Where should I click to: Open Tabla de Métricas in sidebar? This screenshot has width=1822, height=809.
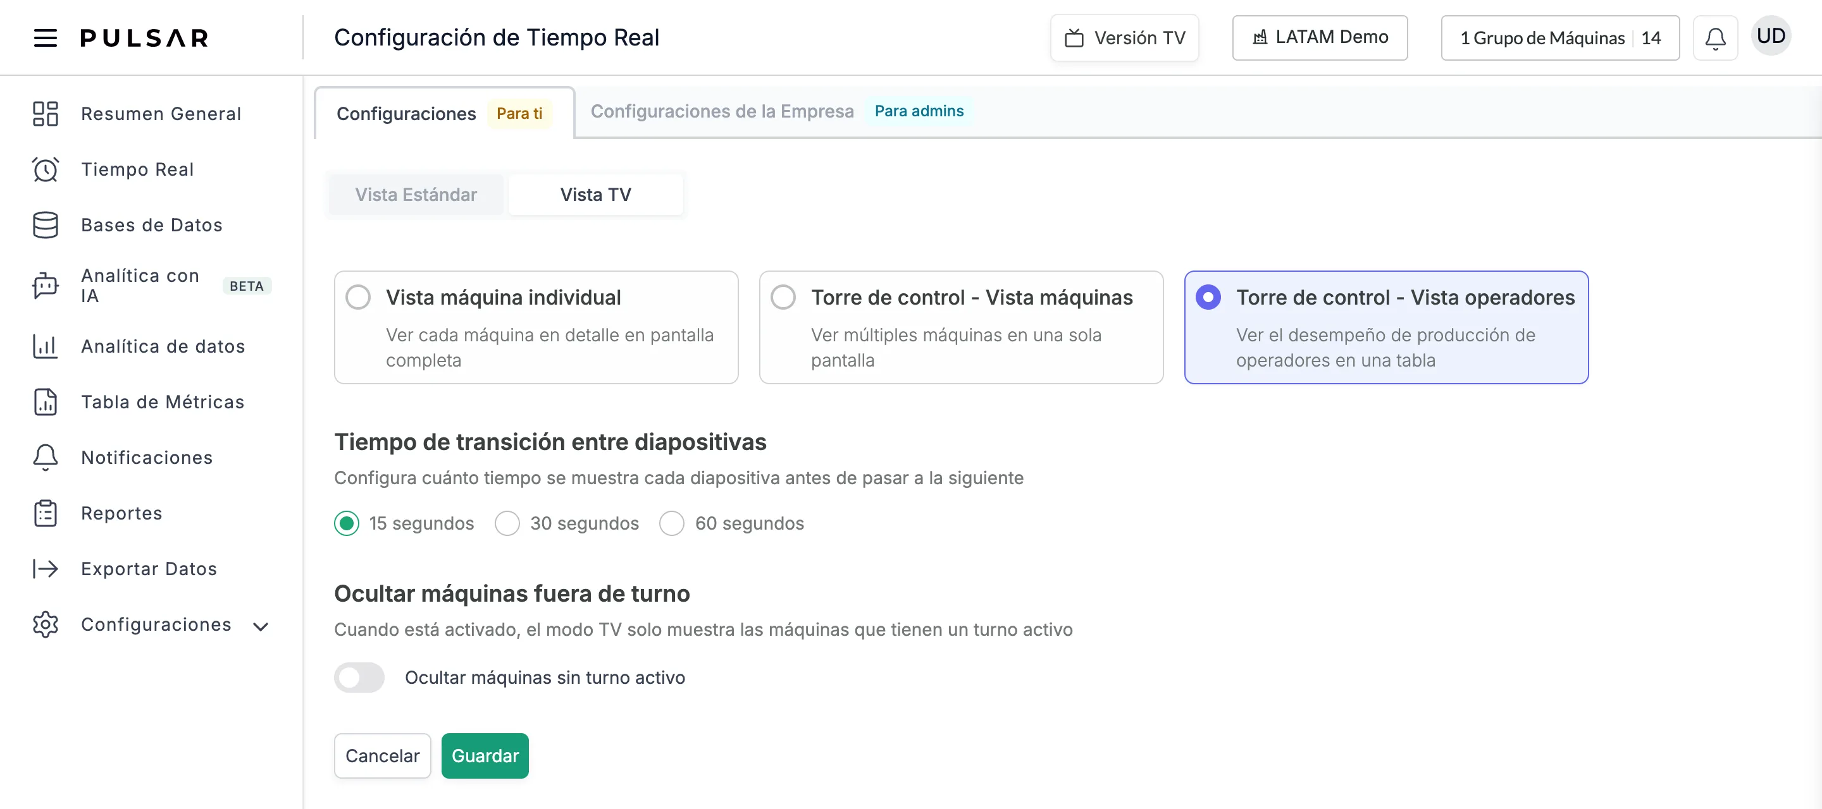[163, 402]
